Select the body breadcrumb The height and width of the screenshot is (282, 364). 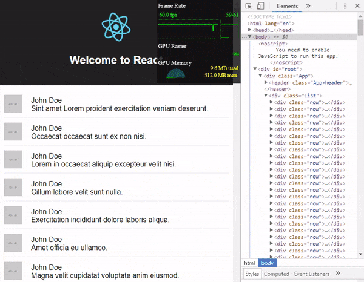[x=267, y=263]
